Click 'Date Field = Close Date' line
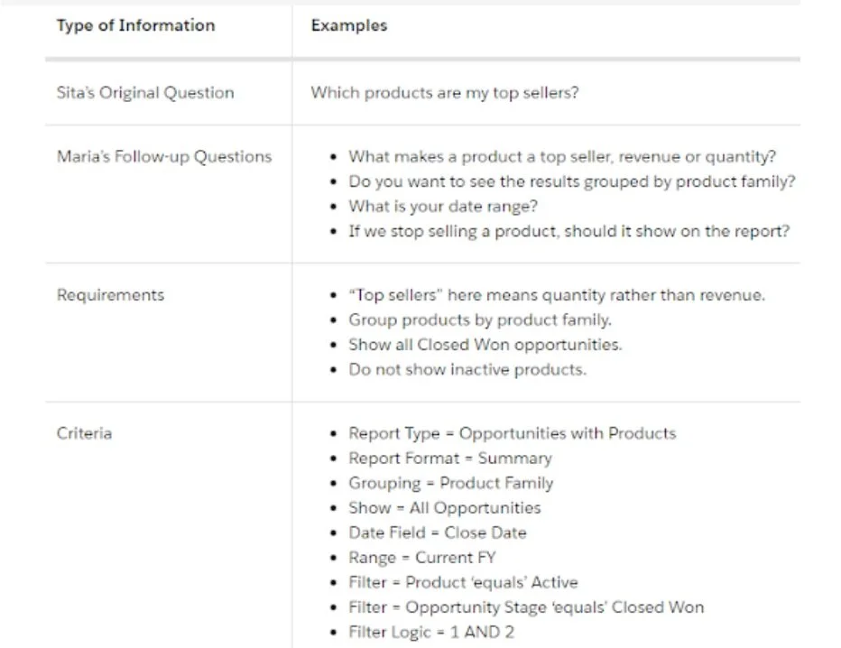 click(x=437, y=532)
